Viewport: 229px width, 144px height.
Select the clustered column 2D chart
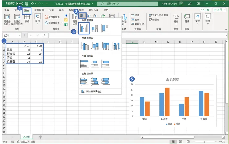pos(84,28)
